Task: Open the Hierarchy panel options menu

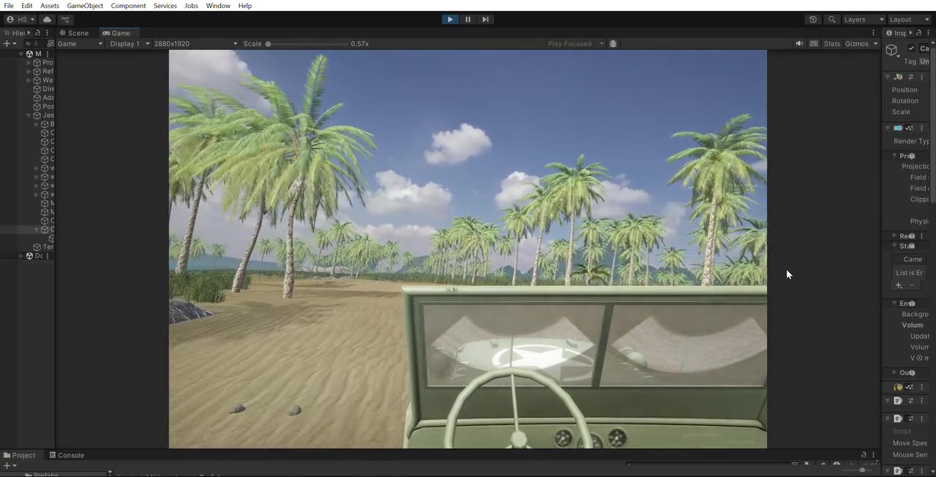Action: [x=48, y=33]
